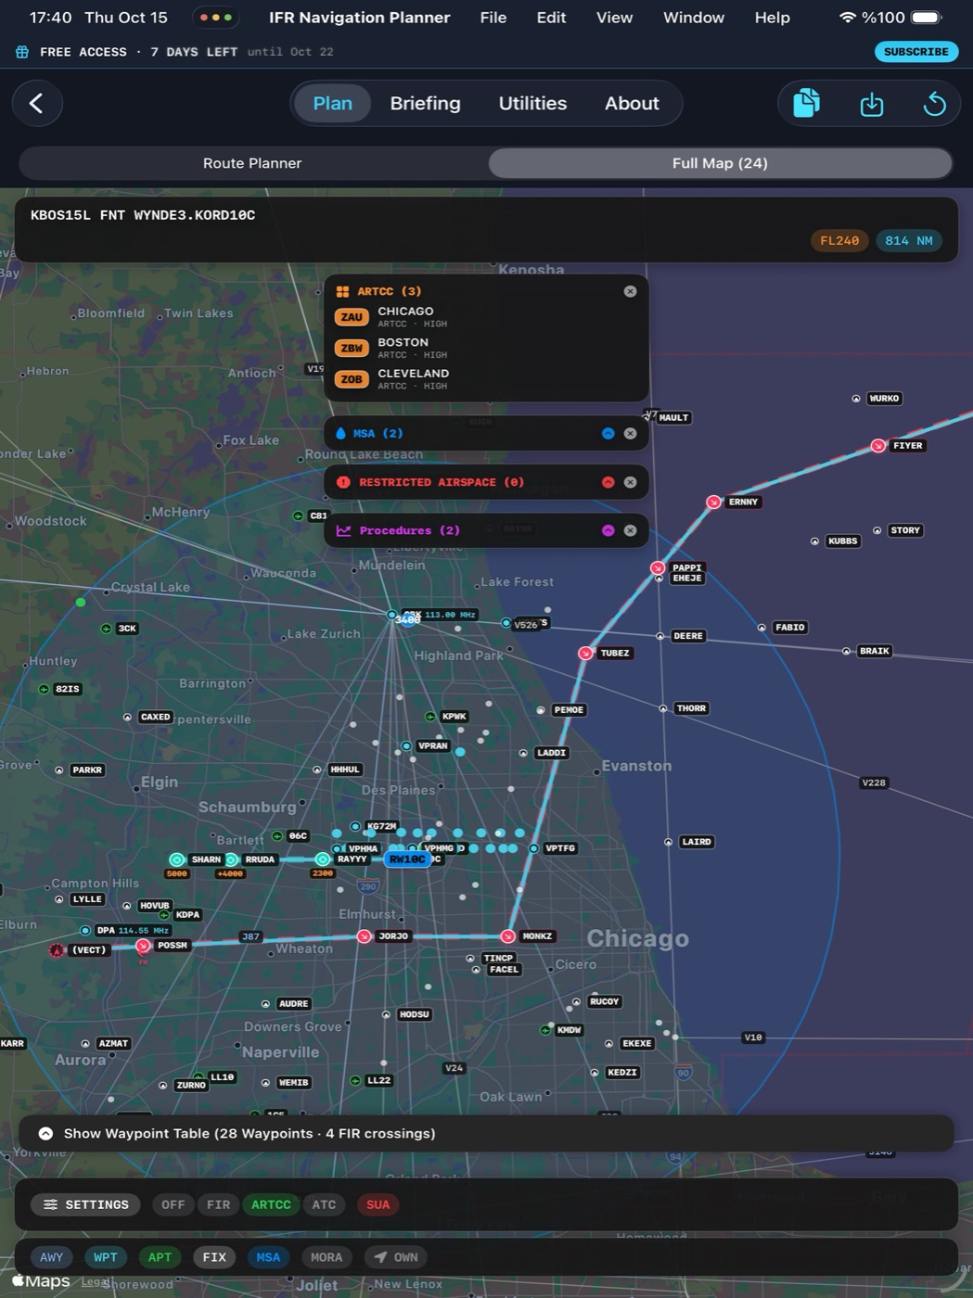This screenshot has height=1298, width=973.
Task: Open the View menu
Action: pyautogui.click(x=614, y=18)
